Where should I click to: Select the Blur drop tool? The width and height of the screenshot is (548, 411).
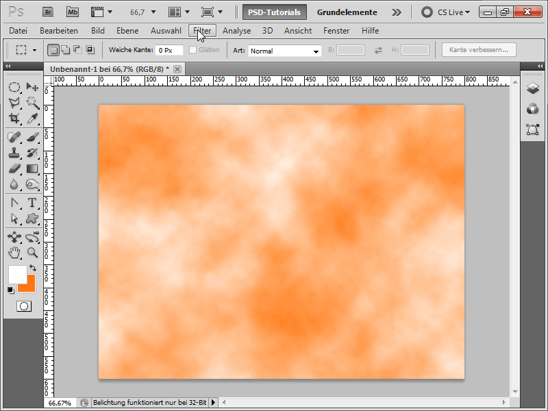14,184
